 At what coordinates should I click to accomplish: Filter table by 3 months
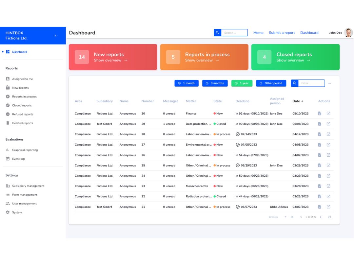[215, 83]
